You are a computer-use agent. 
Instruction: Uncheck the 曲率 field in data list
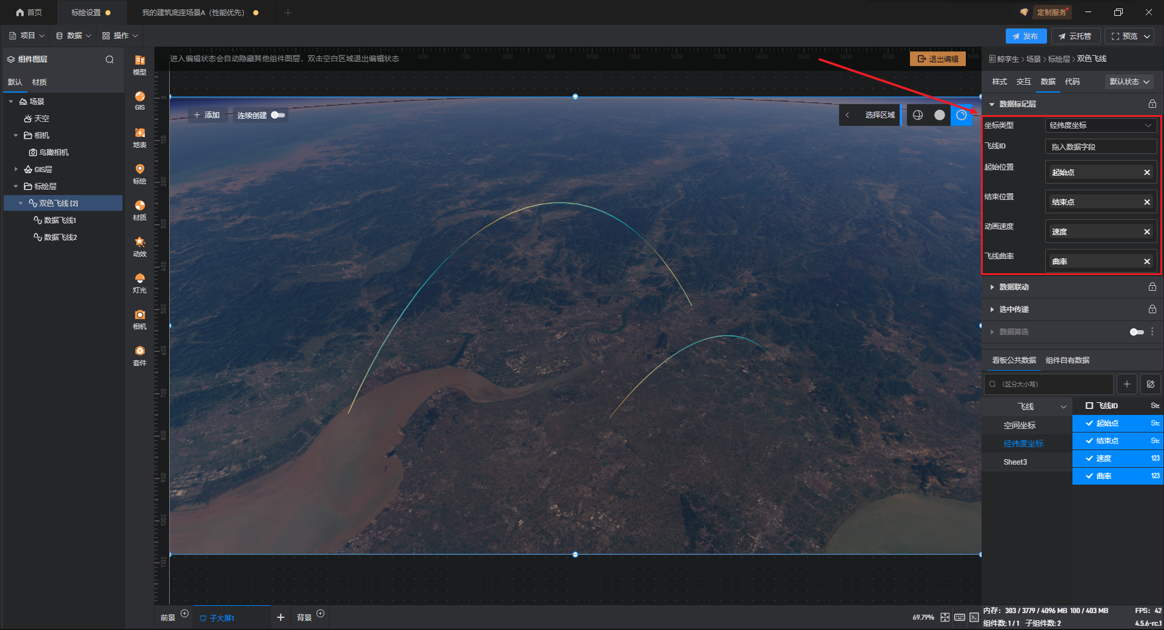[x=1089, y=476]
